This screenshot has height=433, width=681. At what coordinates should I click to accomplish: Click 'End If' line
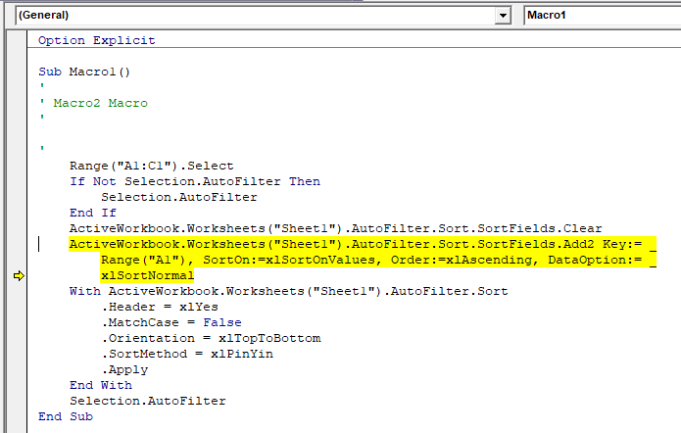93,213
